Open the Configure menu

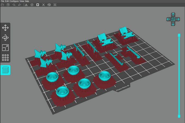(14, 1)
